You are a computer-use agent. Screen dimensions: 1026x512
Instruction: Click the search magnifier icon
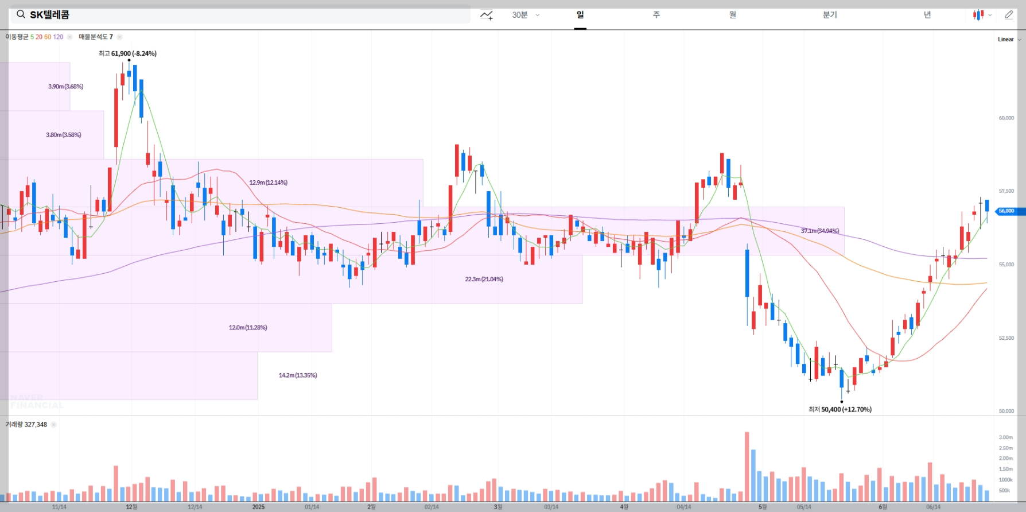21,14
